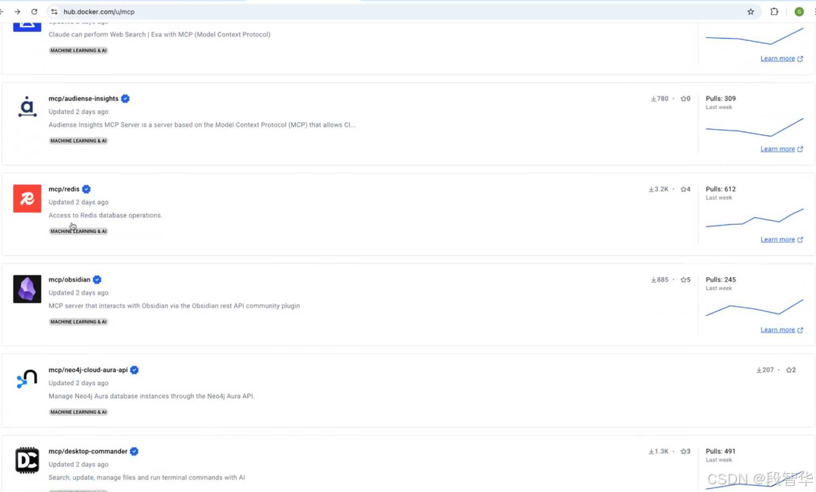Click verified badge next to mcp/obsidian
The height and width of the screenshot is (492, 816).
(x=97, y=279)
